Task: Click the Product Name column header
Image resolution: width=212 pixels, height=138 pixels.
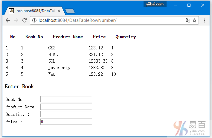Action: coord(68,37)
